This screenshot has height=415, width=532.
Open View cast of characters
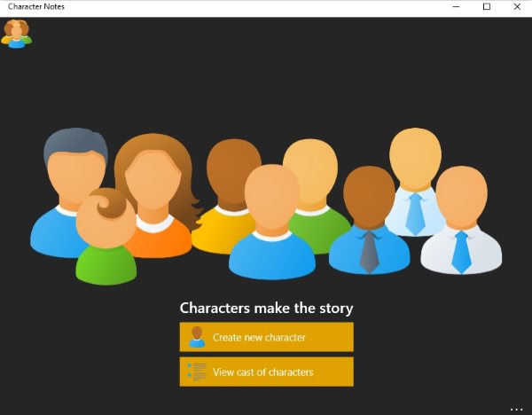point(267,372)
